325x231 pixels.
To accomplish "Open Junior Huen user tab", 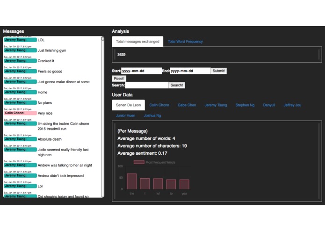I will (125, 115).
